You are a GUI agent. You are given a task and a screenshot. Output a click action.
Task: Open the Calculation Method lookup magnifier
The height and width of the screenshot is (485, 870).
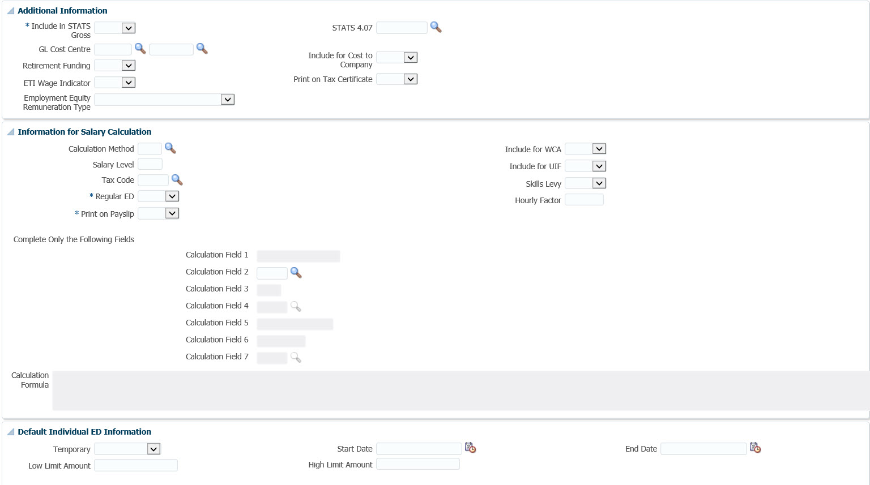170,148
